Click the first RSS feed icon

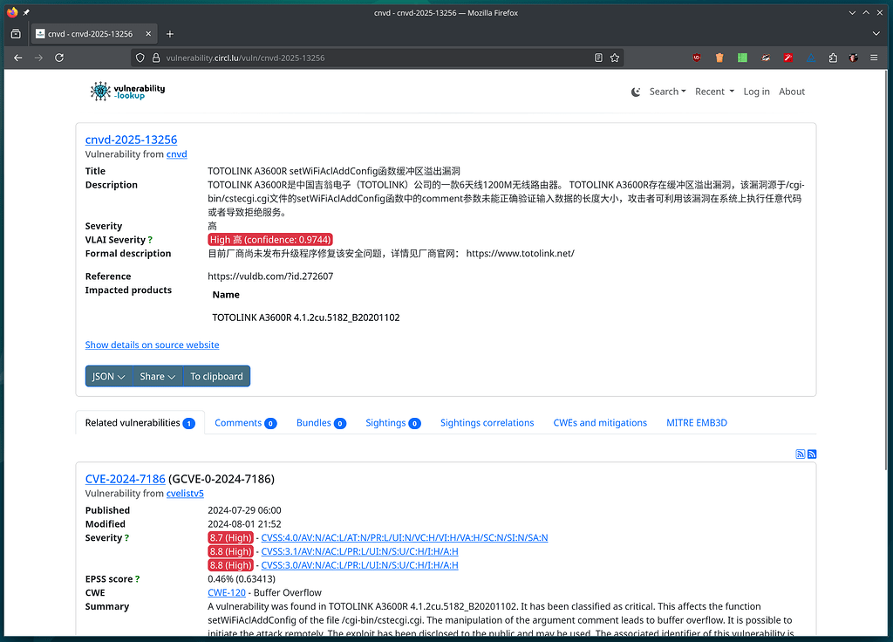[x=800, y=454]
